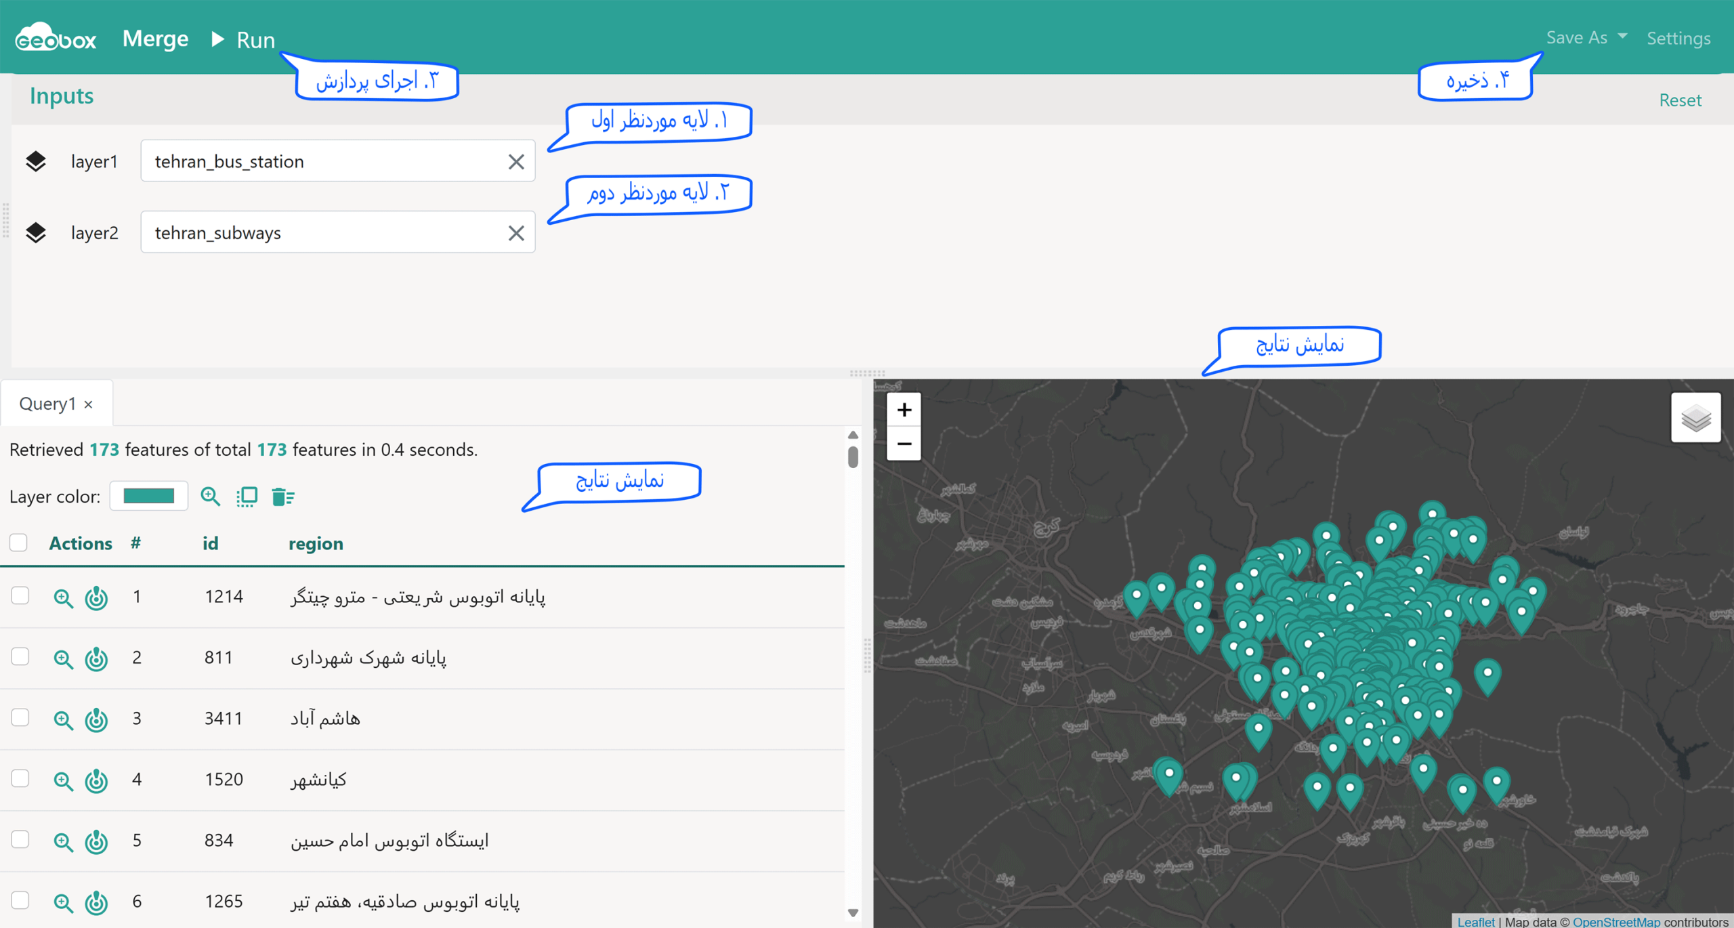Zoom to feature 1520
This screenshot has height=928, width=1734.
(63, 781)
